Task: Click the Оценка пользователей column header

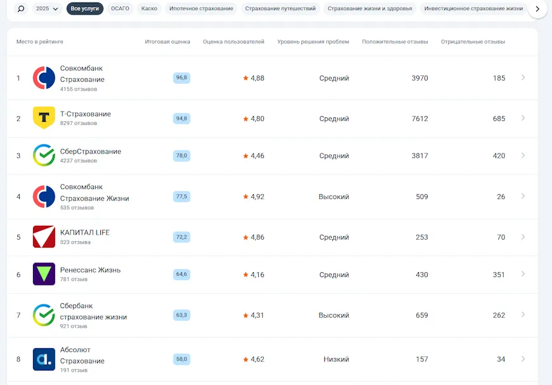Action: tap(233, 42)
